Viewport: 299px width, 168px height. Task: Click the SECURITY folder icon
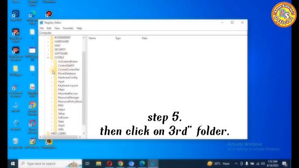pyautogui.click(x=52, y=49)
